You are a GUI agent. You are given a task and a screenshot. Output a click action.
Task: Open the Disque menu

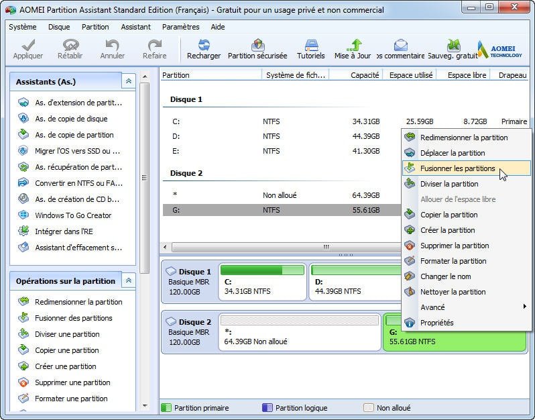pos(59,27)
